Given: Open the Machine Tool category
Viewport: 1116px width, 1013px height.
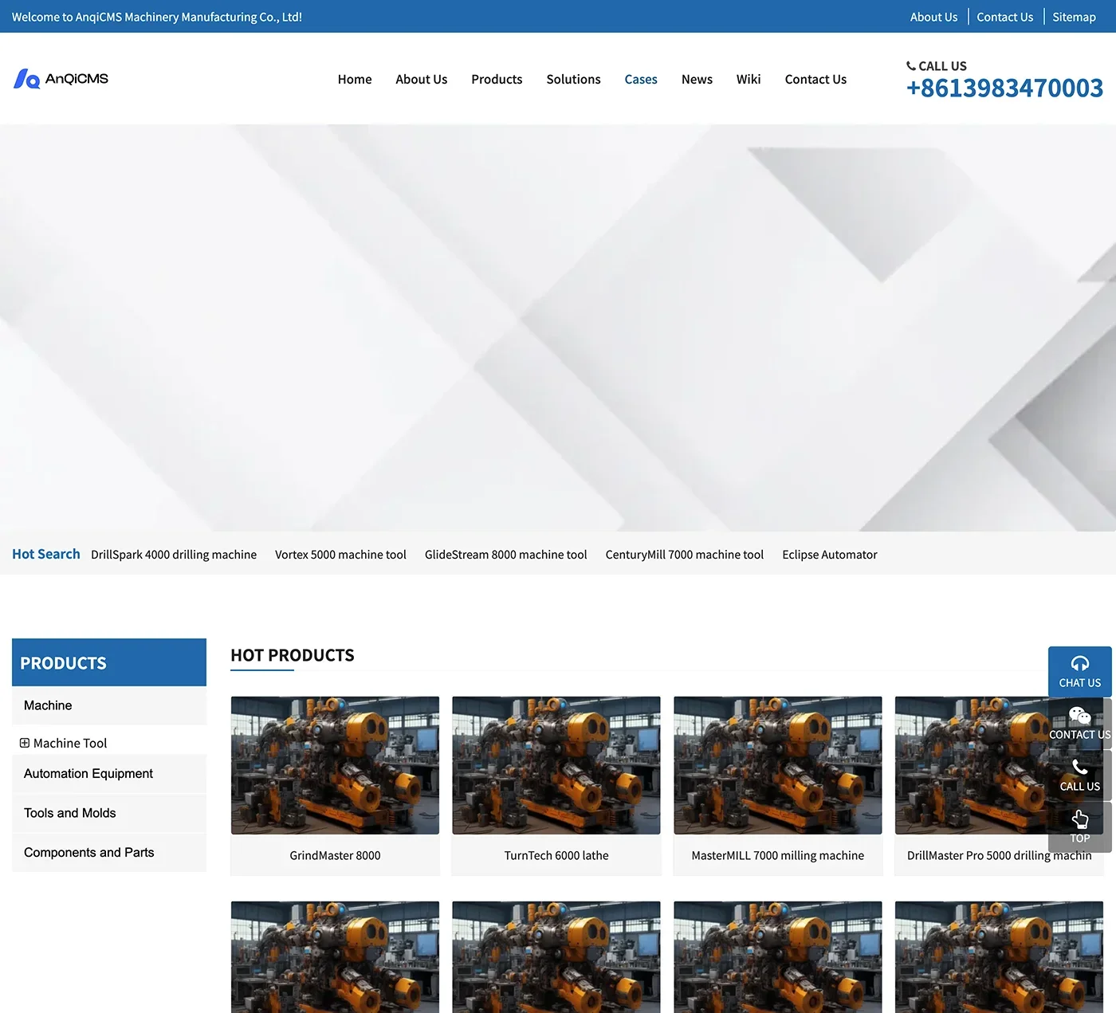Looking at the screenshot, I should tap(70, 743).
